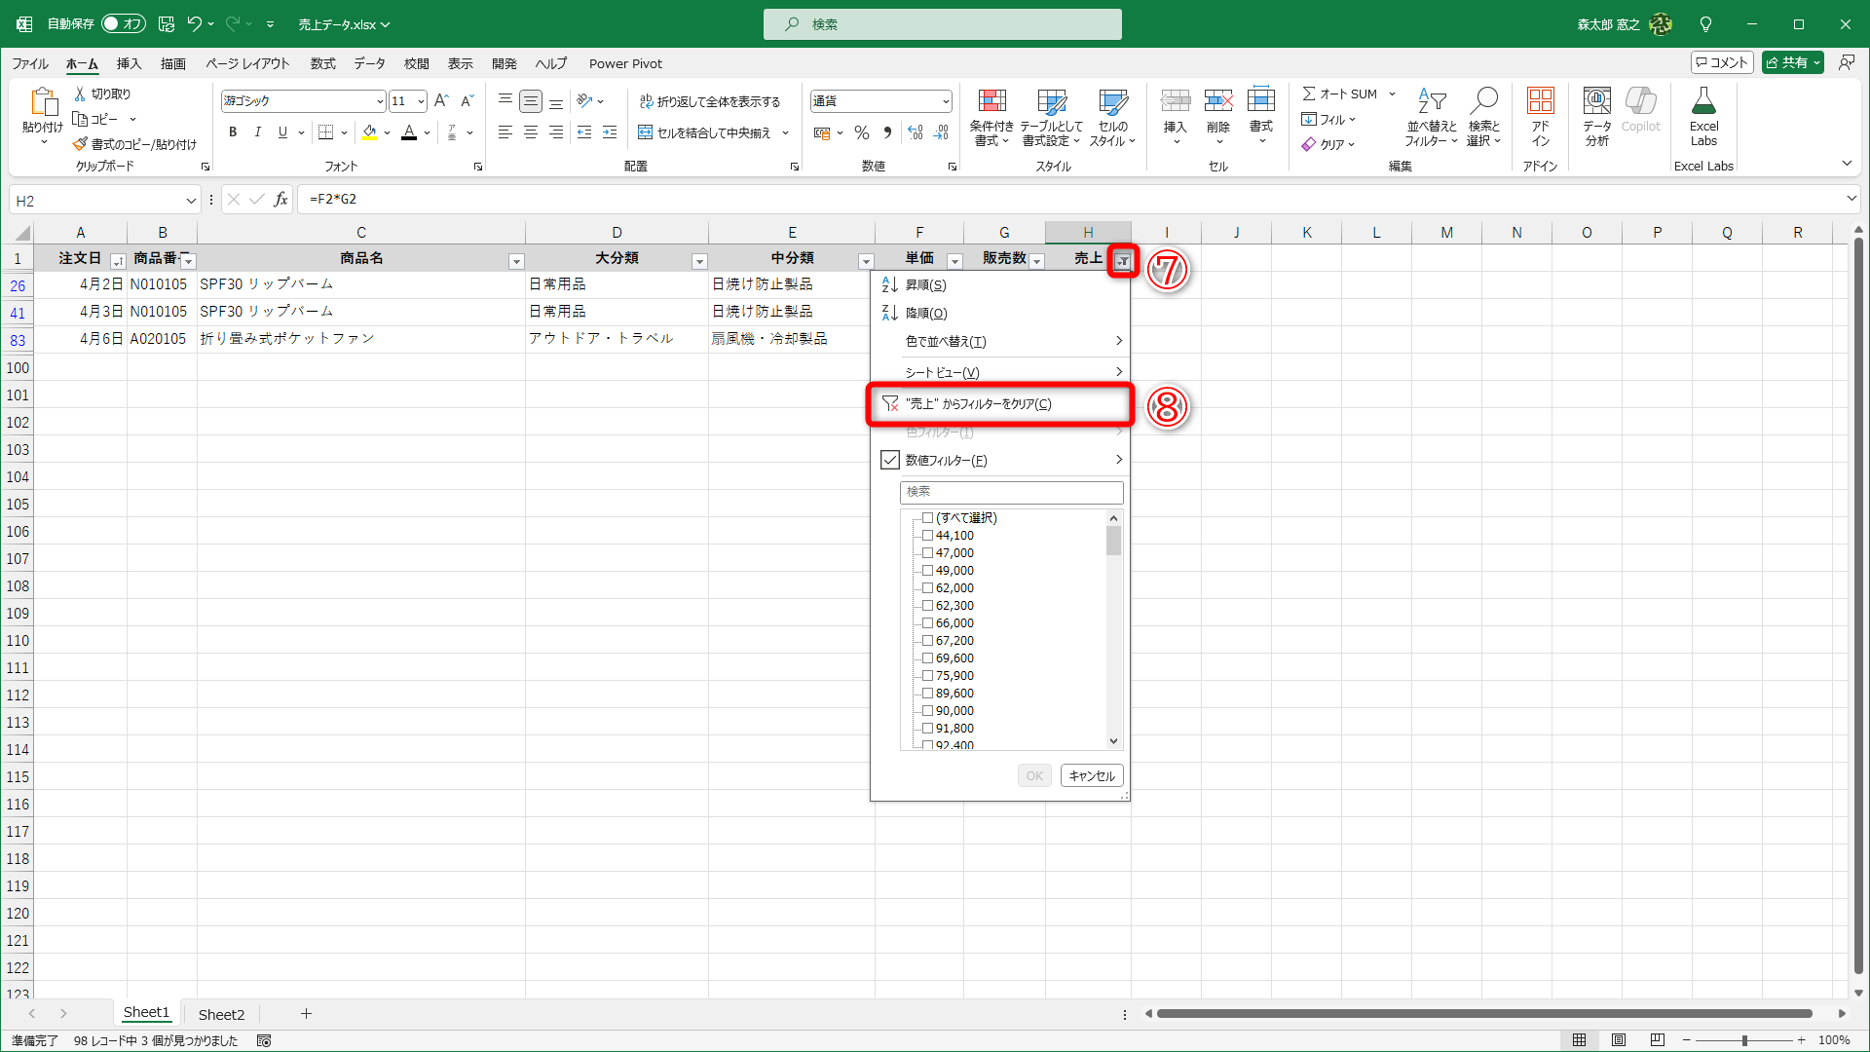Click the Format as Table icon
The height and width of the screenshot is (1052, 1870).
pos(1051,101)
